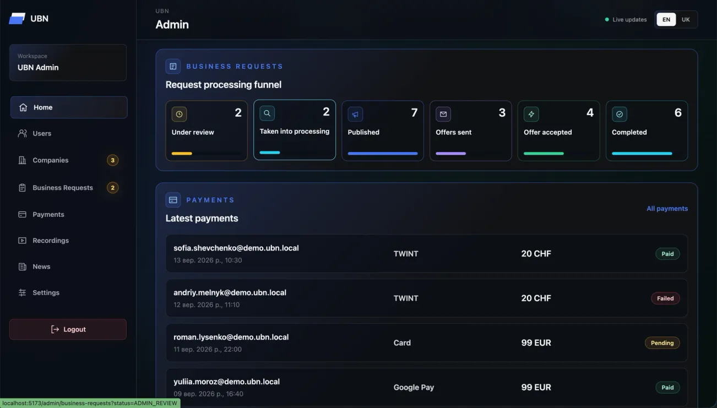This screenshot has width=717, height=408.
Task: Open the Payments menu item
Action: pos(69,214)
